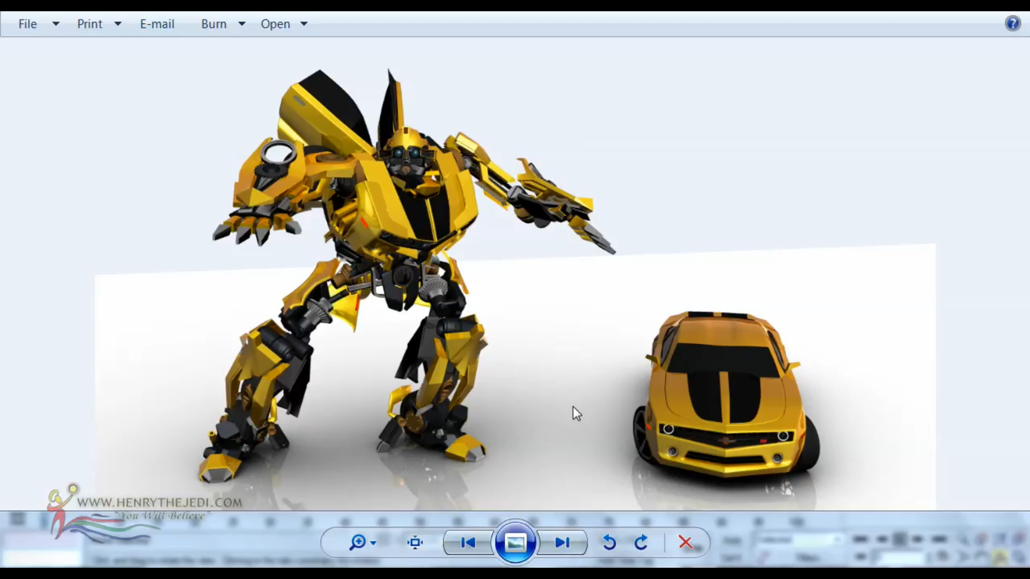The height and width of the screenshot is (579, 1030).
Task: Rotate image clockwise
Action: 641,543
